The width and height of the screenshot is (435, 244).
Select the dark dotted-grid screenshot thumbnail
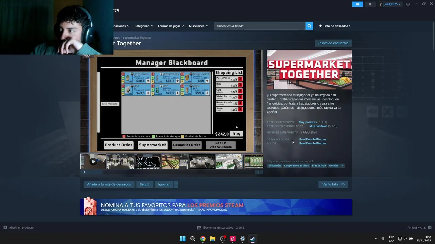pyautogui.click(x=147, y=161)
